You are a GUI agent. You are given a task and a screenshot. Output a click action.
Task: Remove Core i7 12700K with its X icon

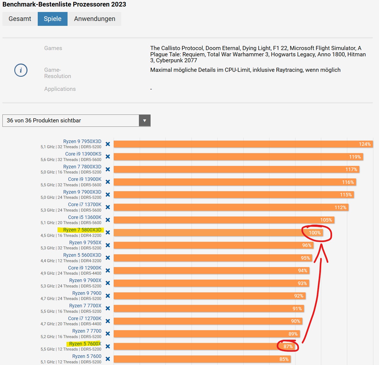108,321
